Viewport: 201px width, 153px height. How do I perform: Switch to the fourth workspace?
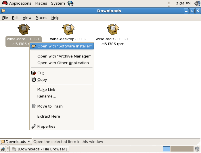[190, 149]
